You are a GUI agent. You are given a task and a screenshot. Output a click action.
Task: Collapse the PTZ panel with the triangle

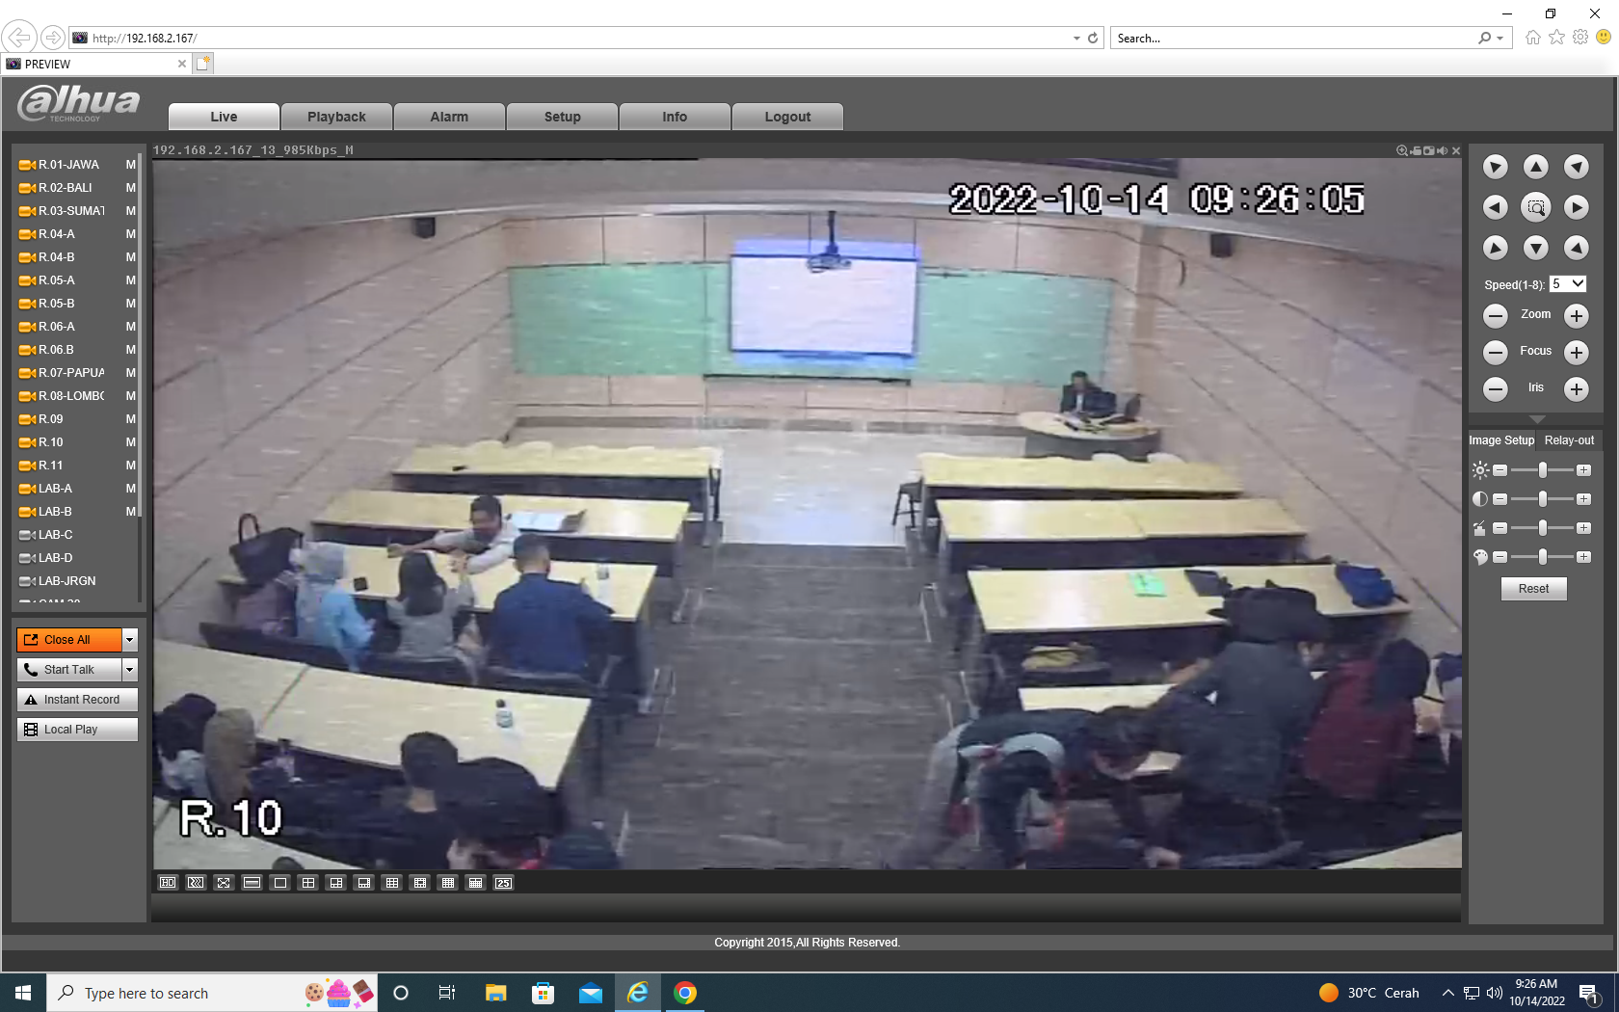tap(1537, 419)
